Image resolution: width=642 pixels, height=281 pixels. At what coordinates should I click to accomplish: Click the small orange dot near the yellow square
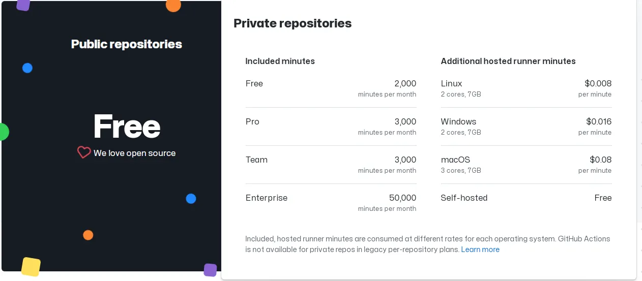tap(88, 235)
